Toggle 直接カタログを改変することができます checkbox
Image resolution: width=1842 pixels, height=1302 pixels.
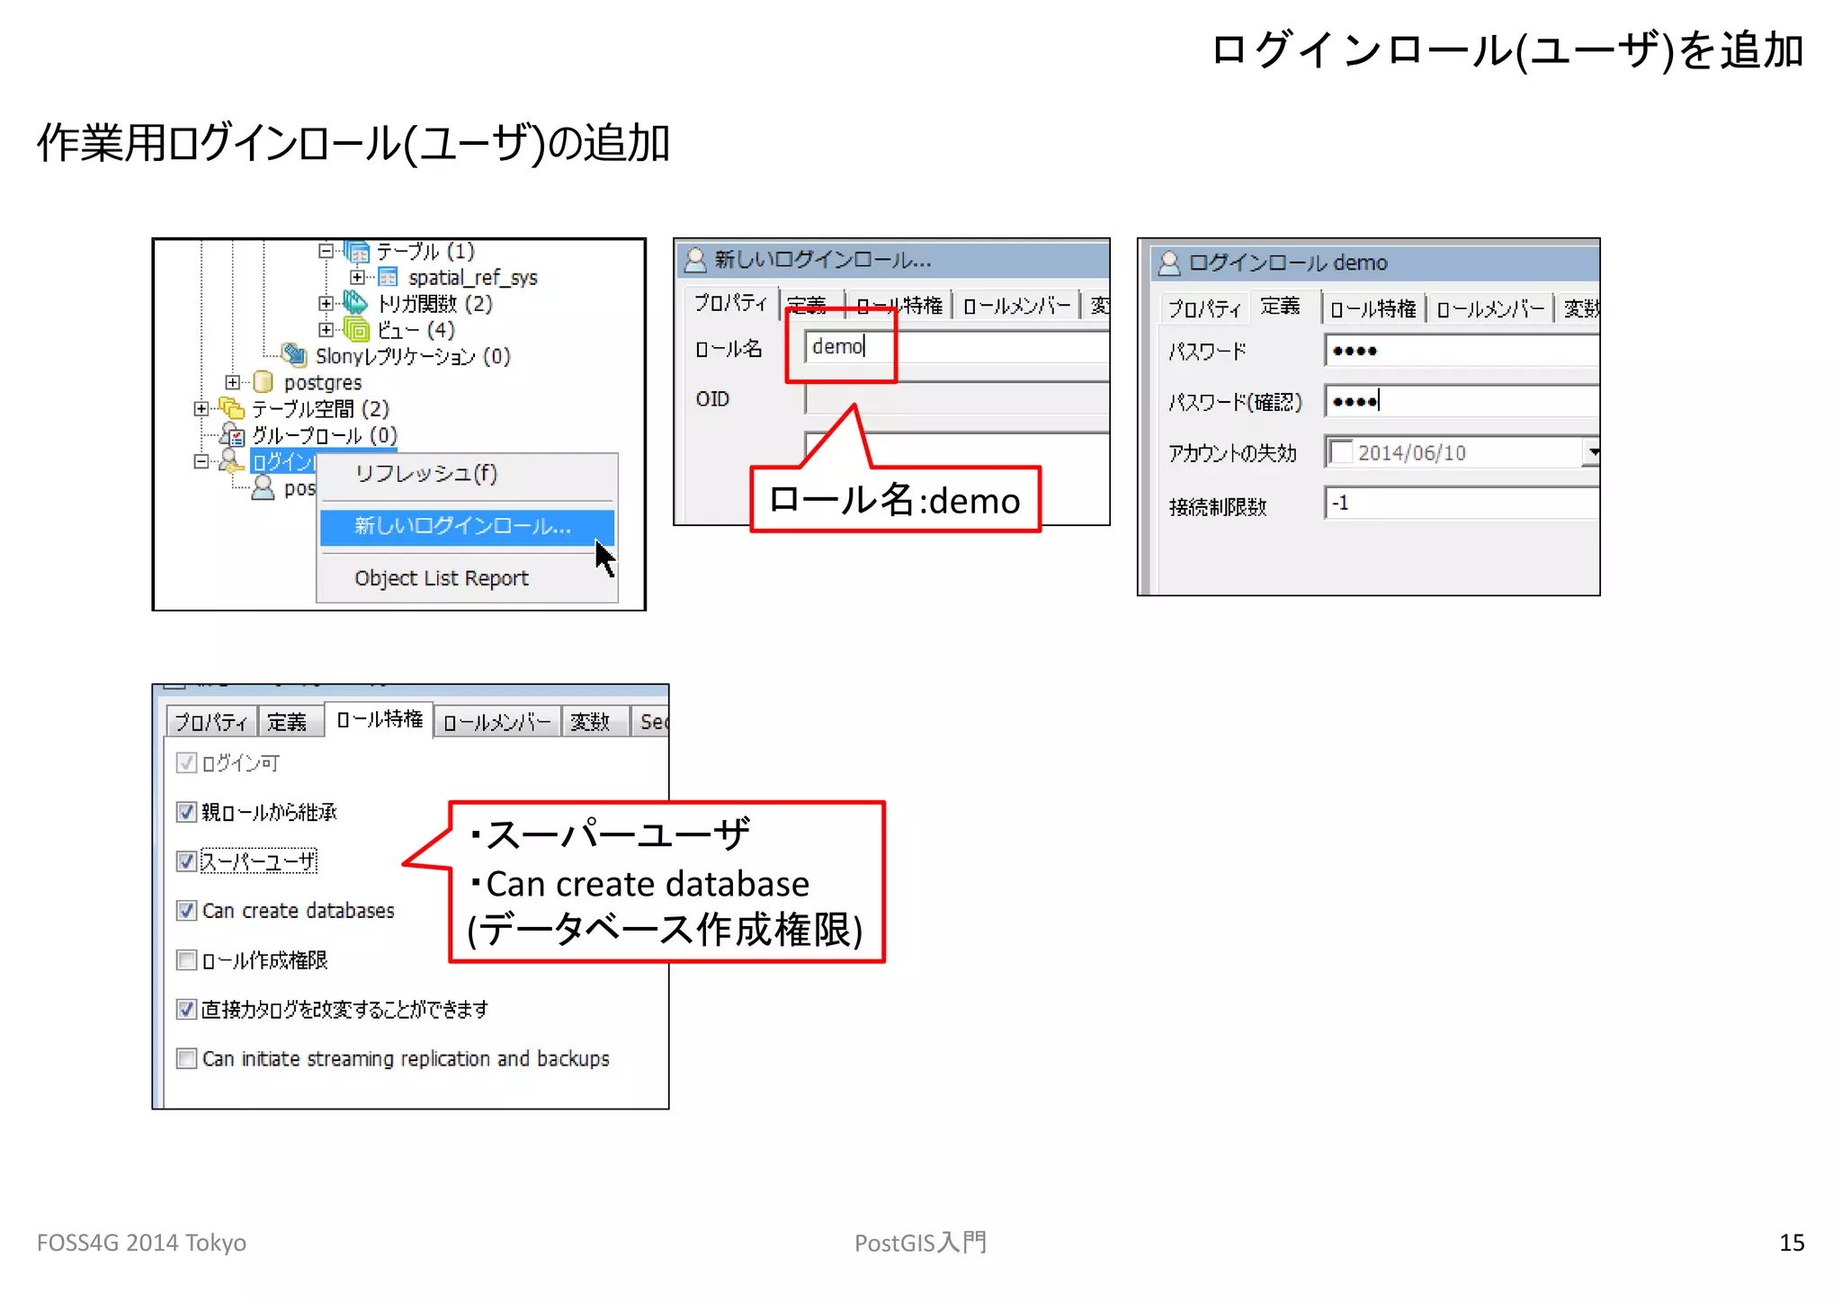coord(186,1009)
